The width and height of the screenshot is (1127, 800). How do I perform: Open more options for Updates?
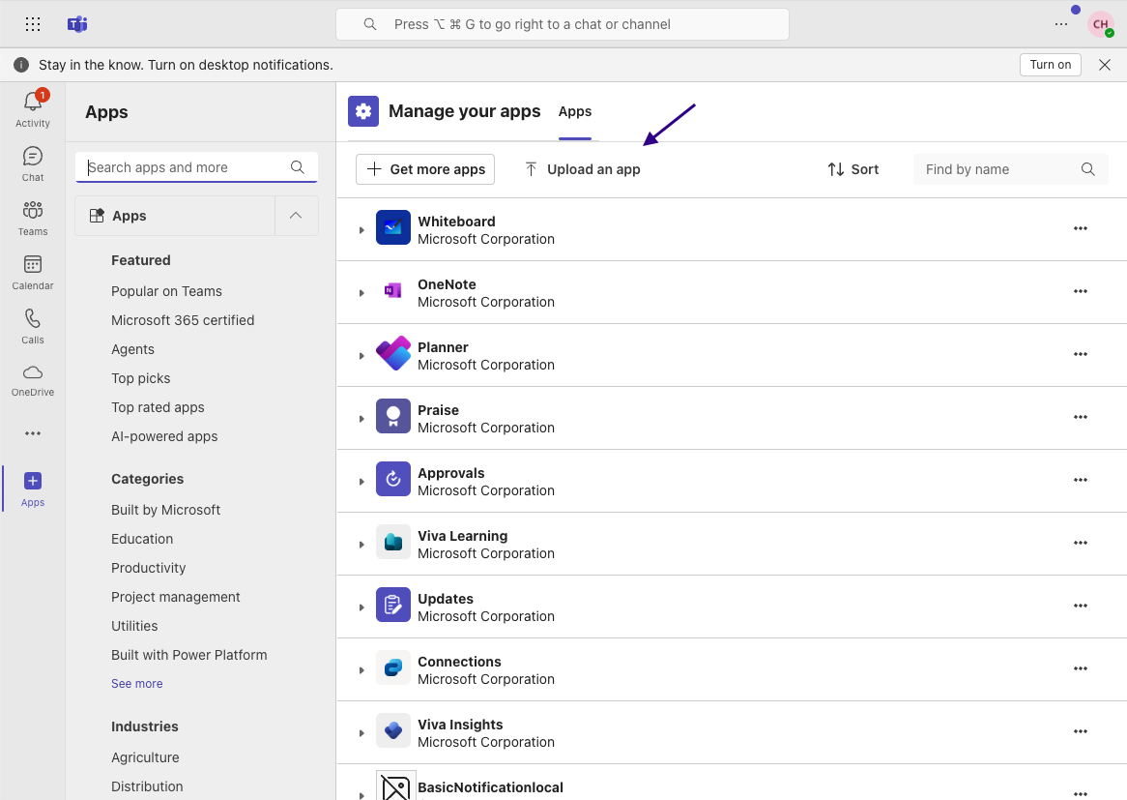click(1081, 606)
